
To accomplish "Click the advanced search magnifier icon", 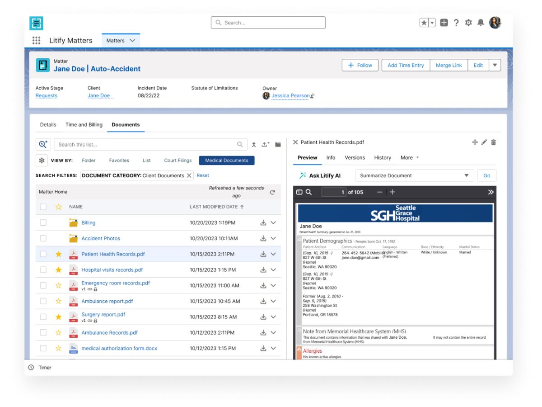I will 43,144.
